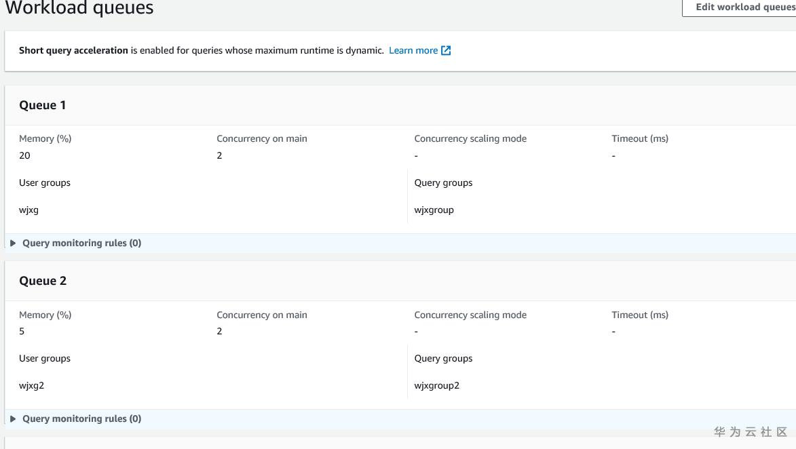Viewport: 796px width, 449px height.
Task: Select the Queue 2 heading
Action: coord(43,281)
